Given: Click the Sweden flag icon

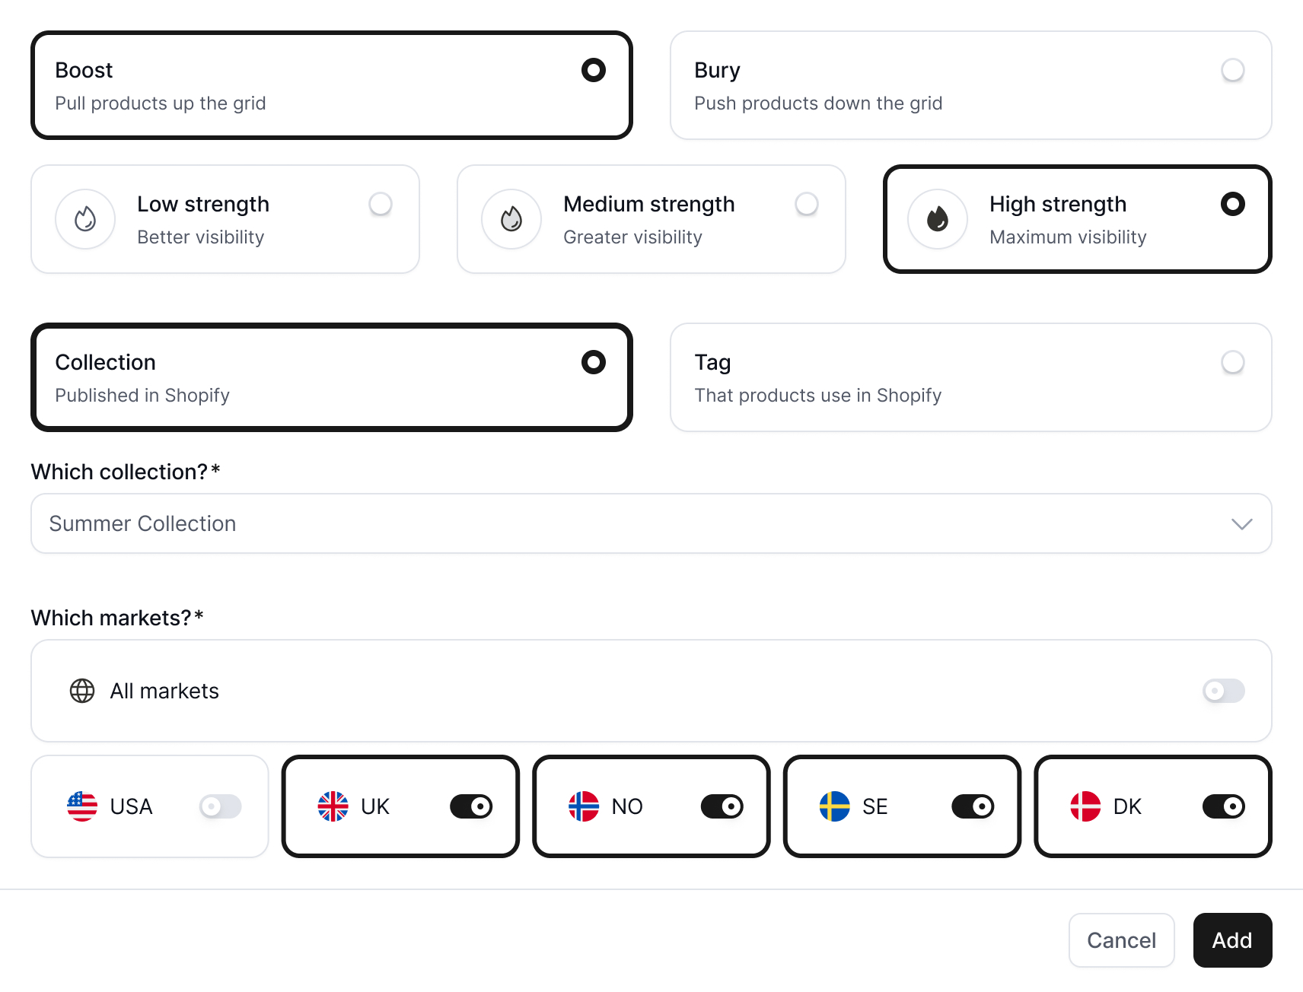Looking at the screenshot, I should (x=835, y=806).
